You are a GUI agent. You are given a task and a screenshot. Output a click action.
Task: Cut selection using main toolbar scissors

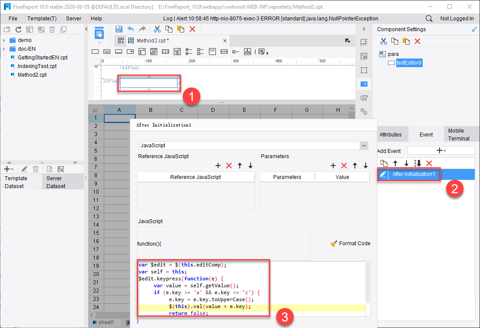coord(157,29)
